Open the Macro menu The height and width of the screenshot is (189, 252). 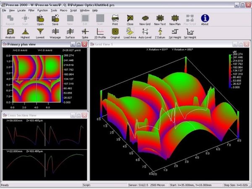pyautogui.click(x=63, y=10)
